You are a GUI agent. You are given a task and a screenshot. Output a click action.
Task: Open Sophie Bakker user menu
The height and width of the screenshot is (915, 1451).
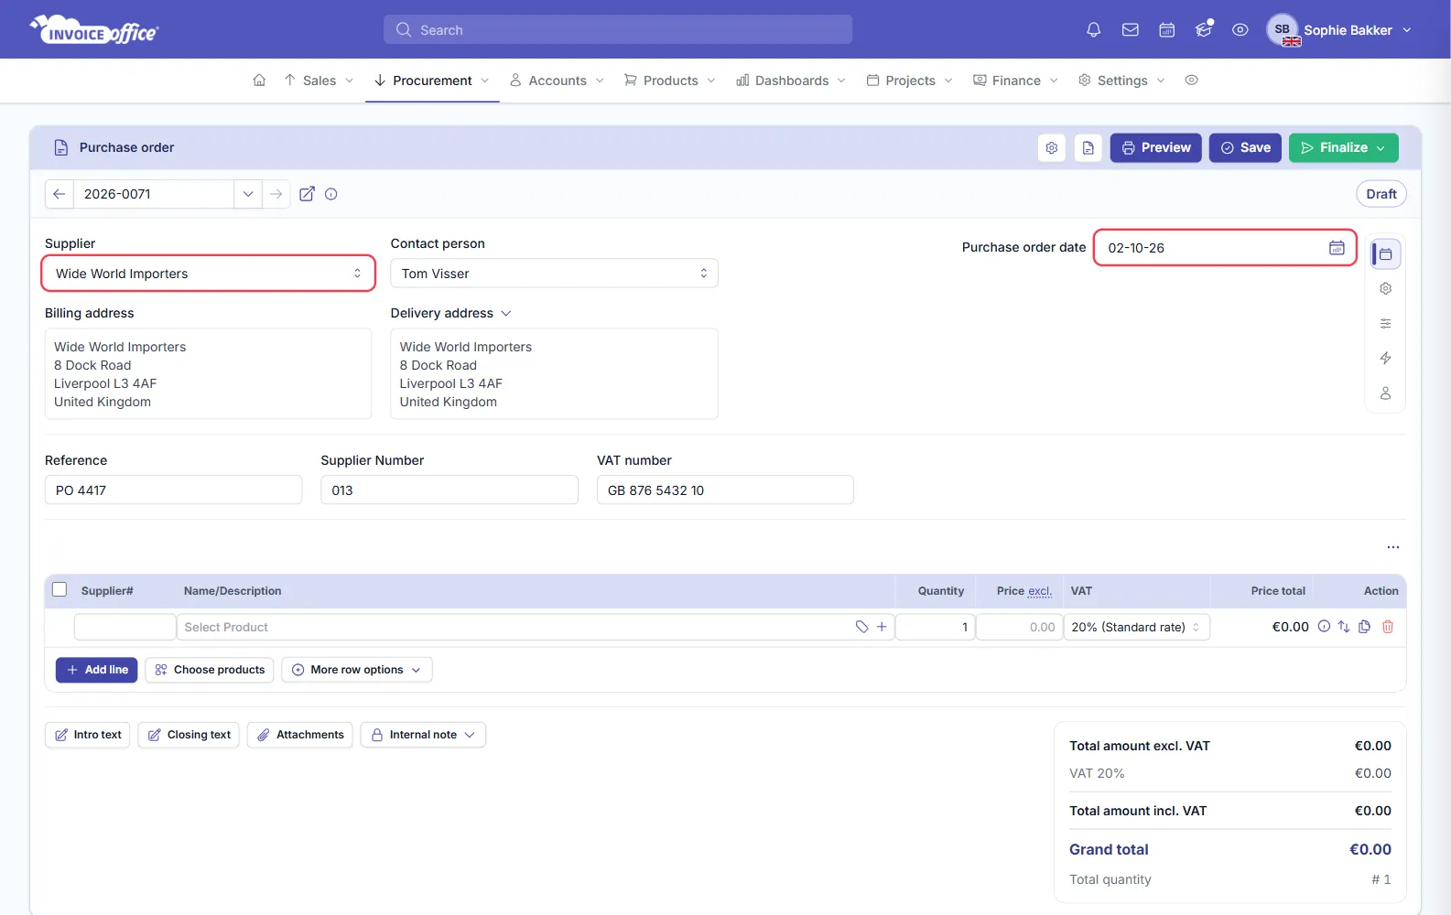(x=1339, y=30)
